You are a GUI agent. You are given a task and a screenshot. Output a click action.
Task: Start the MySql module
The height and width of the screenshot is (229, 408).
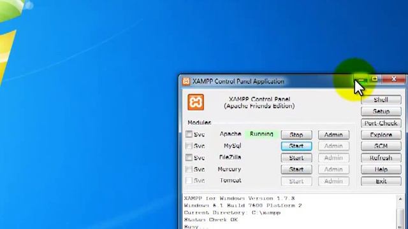coord(296,146)
